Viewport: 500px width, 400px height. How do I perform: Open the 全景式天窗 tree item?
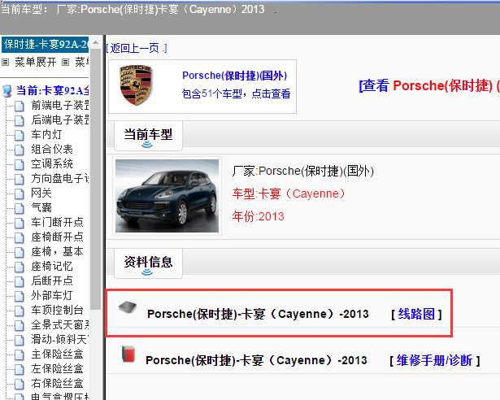60,325
